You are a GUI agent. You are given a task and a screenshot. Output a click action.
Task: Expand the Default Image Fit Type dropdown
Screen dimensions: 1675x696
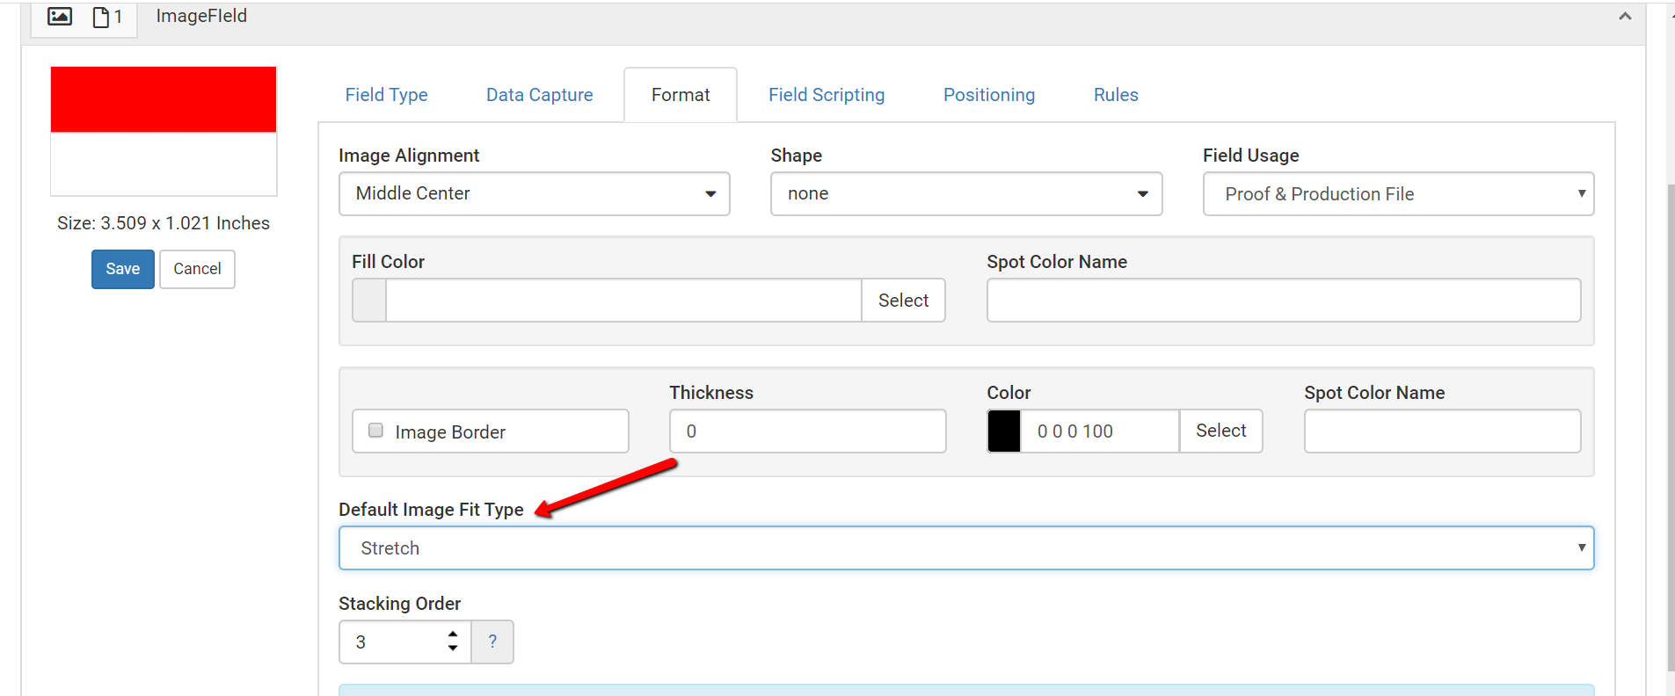click(x=966, y=548)
